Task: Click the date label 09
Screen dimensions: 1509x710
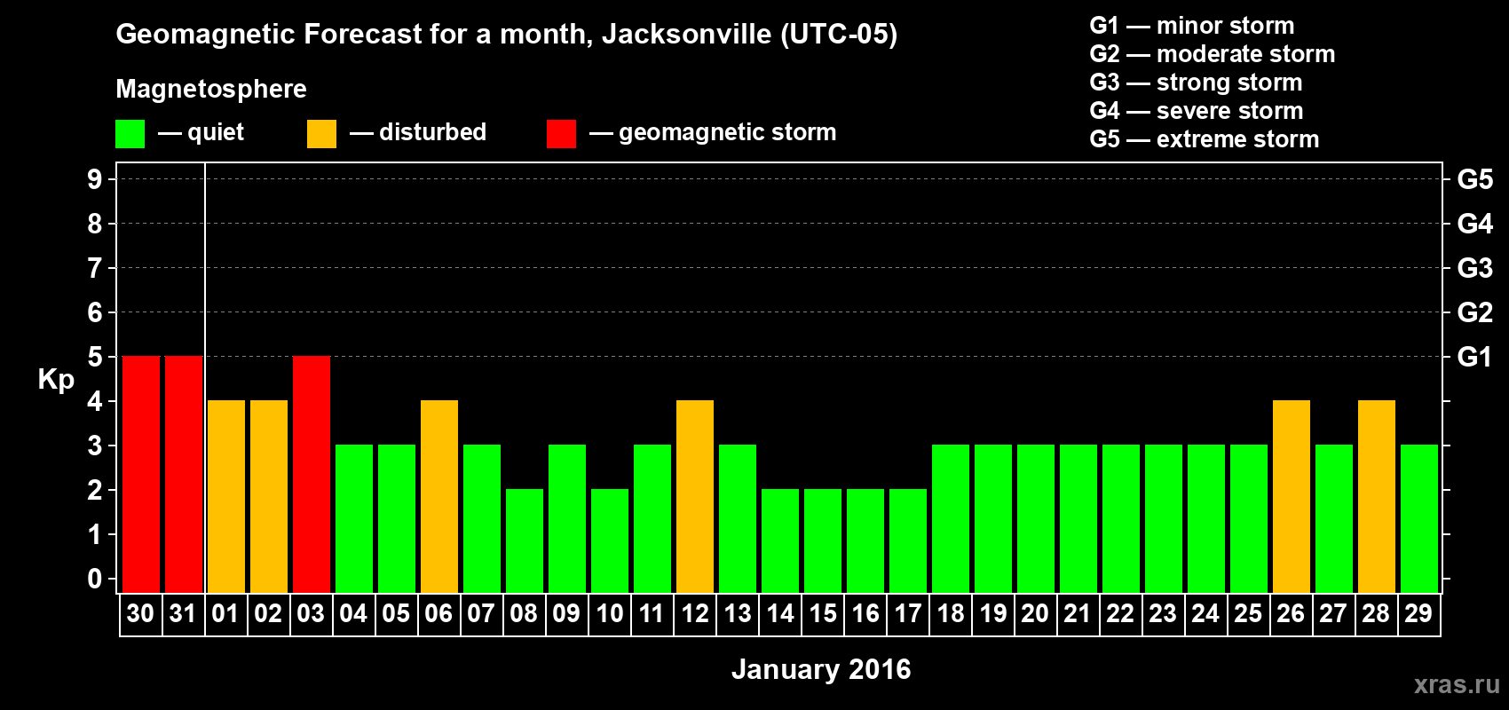Action: pos(566,614)
